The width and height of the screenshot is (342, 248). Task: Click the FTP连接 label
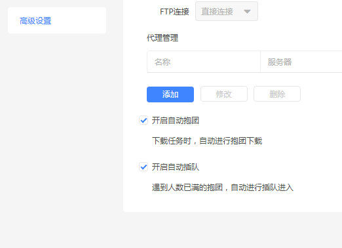174,12
